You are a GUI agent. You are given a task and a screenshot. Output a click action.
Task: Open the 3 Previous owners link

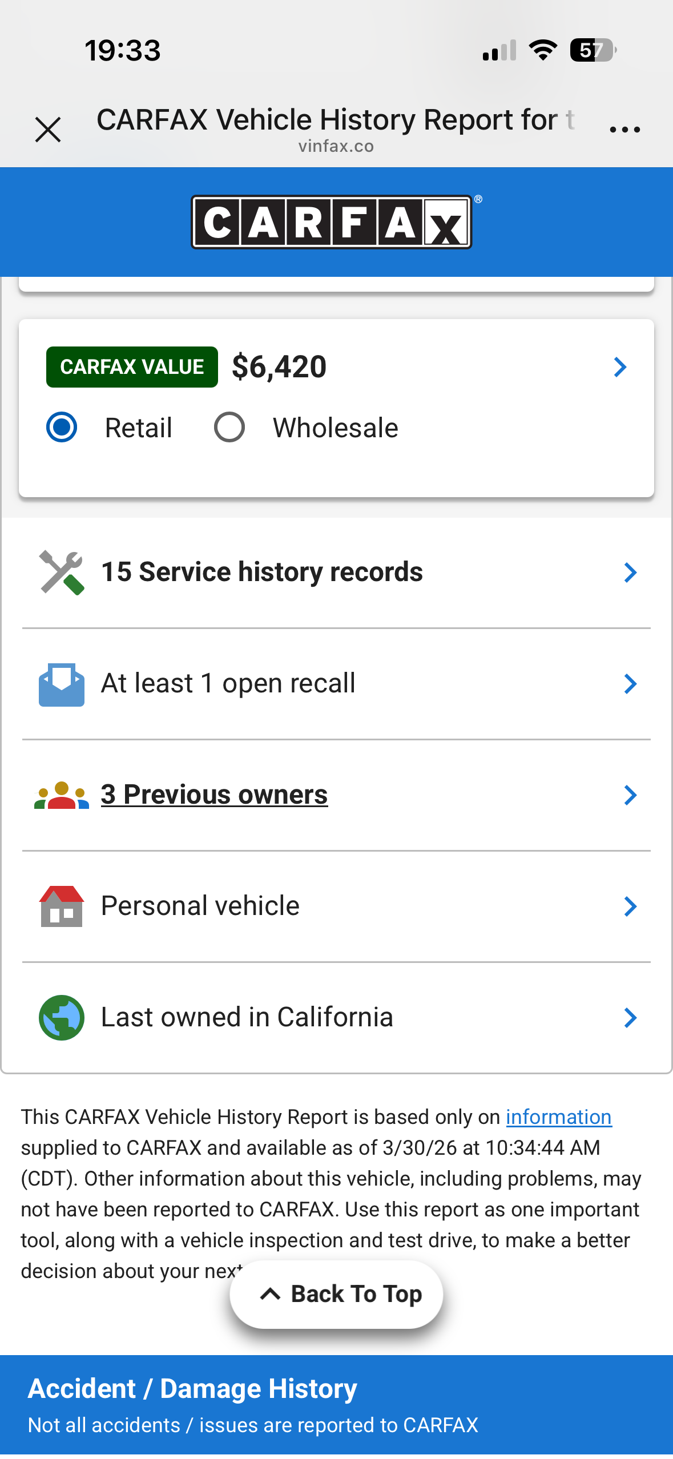click(x=214, y=795)
